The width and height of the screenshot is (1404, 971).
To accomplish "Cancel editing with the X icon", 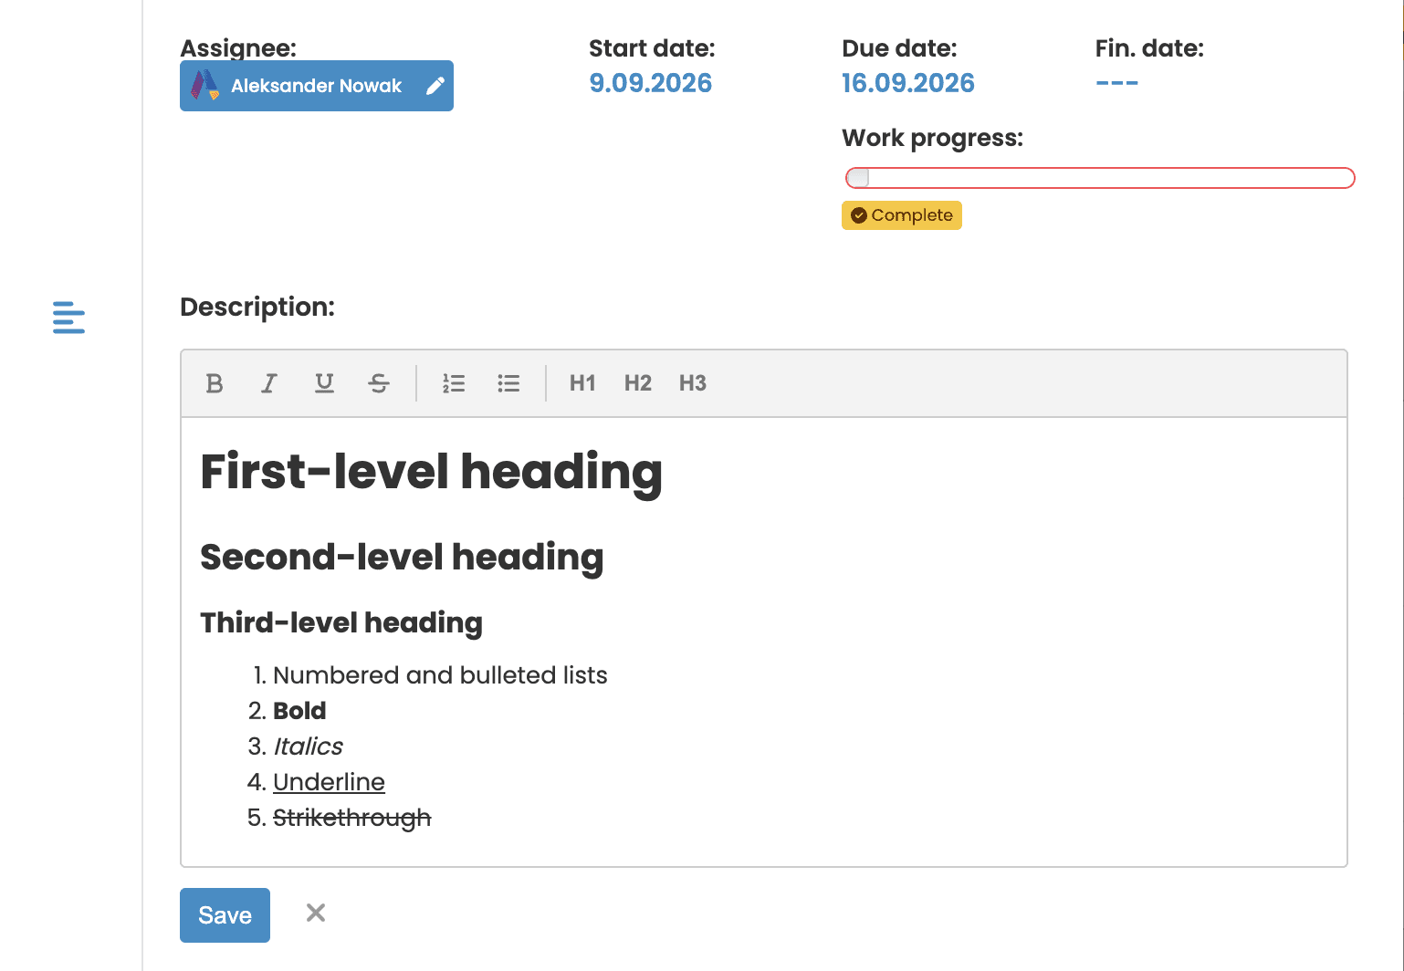I will [316, 913].
